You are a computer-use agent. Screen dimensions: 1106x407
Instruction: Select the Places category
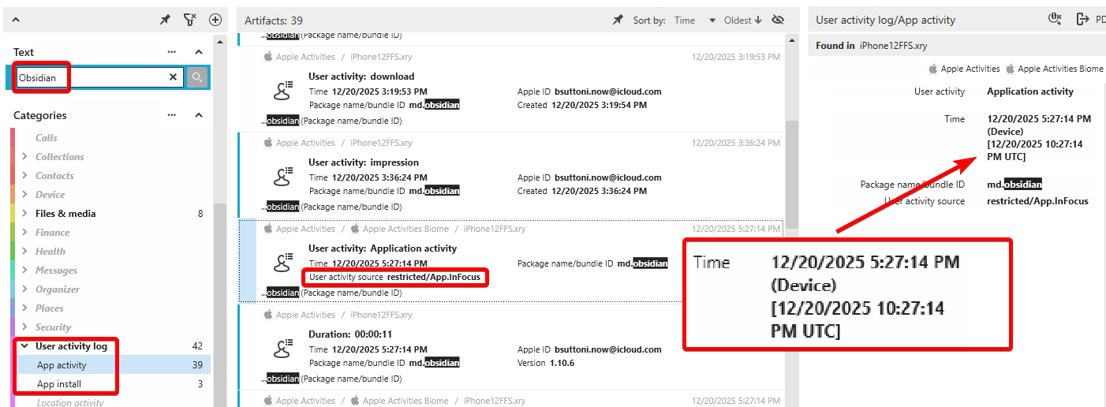coord(50,308)
